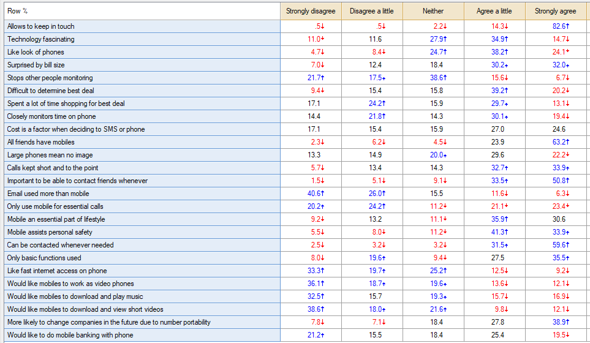Click the 38.9 cell for number portability
Screen dimensions: 590x343
[x=556, y=322]
